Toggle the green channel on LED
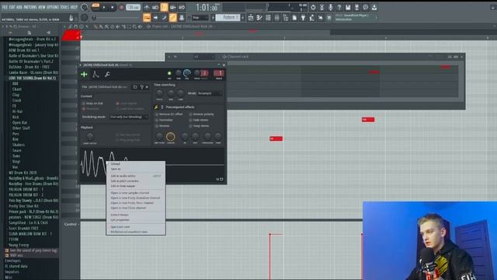 (x=169, y=73)
